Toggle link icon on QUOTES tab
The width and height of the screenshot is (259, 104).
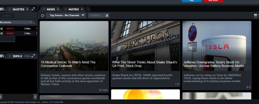pos(10,9)
